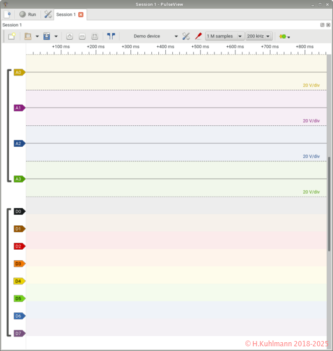The width and height of the screenshot is (333, 351).
Task: Click the A3 20 V/div scale label
Action: coord(311,192)
